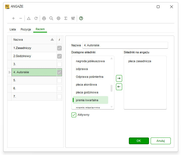Select 'Odprawa pośmiertna' in the list
Viewport: 182px width, 155px height.
pos(90,77)
